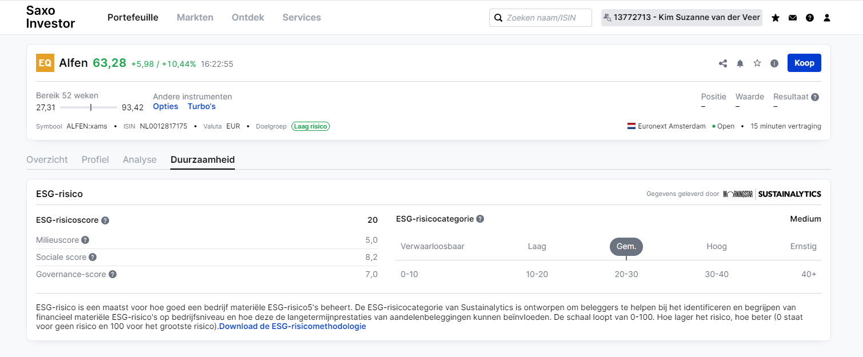This screenshot has width=863, height=357.
Task: Open the Services menu
Action: pyautogui.click(x=302, y=17)
